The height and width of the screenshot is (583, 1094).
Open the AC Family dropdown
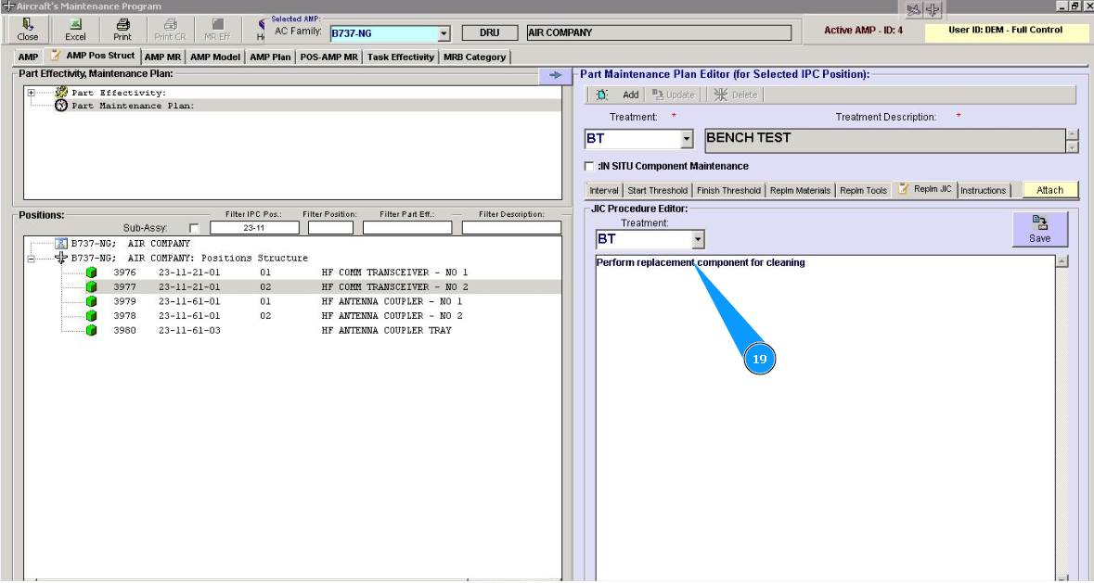click(444, 34)
